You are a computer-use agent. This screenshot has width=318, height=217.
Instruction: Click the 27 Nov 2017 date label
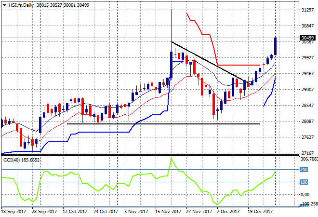(199, 212)
